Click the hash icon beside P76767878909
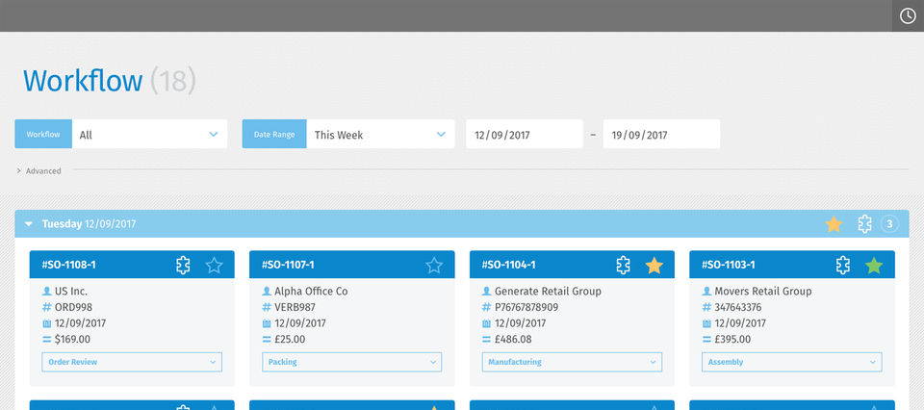This screenshot has height=410, width=924. (x=486, y=308)
